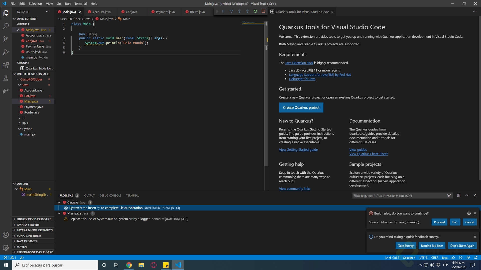
Task: Restart the debug session
Action: 255,11
